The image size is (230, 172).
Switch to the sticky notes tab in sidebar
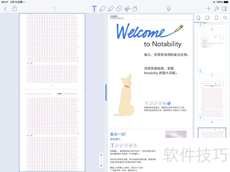coord(207,18)
